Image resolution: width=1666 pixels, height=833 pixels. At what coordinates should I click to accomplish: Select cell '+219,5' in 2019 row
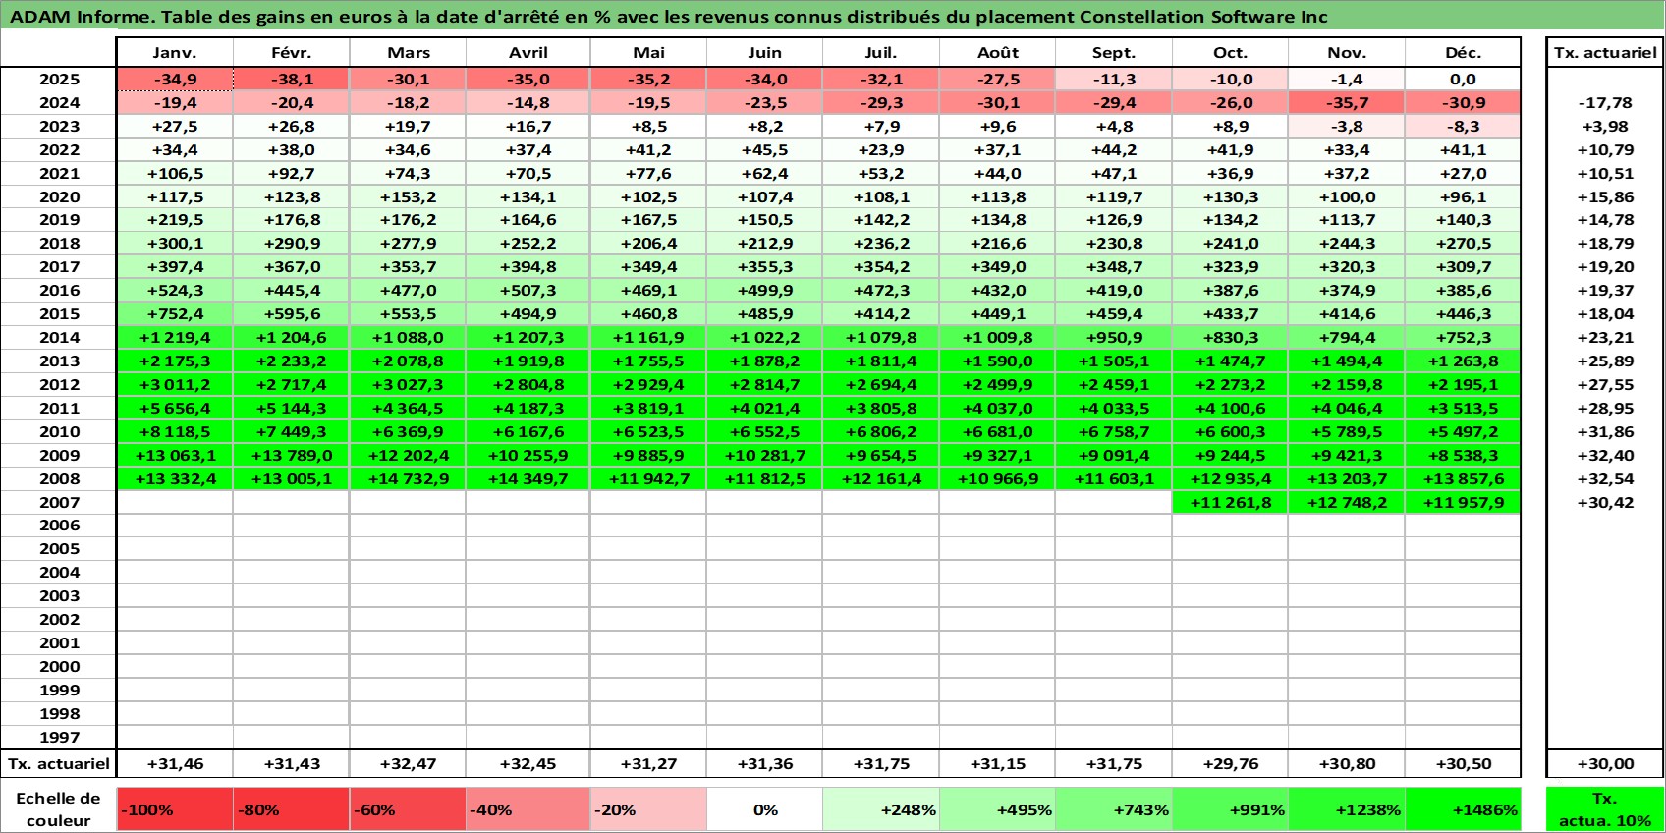click(x=175, y=220)
